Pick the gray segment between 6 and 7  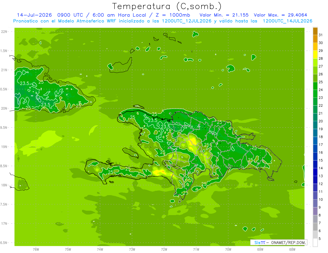315,227
